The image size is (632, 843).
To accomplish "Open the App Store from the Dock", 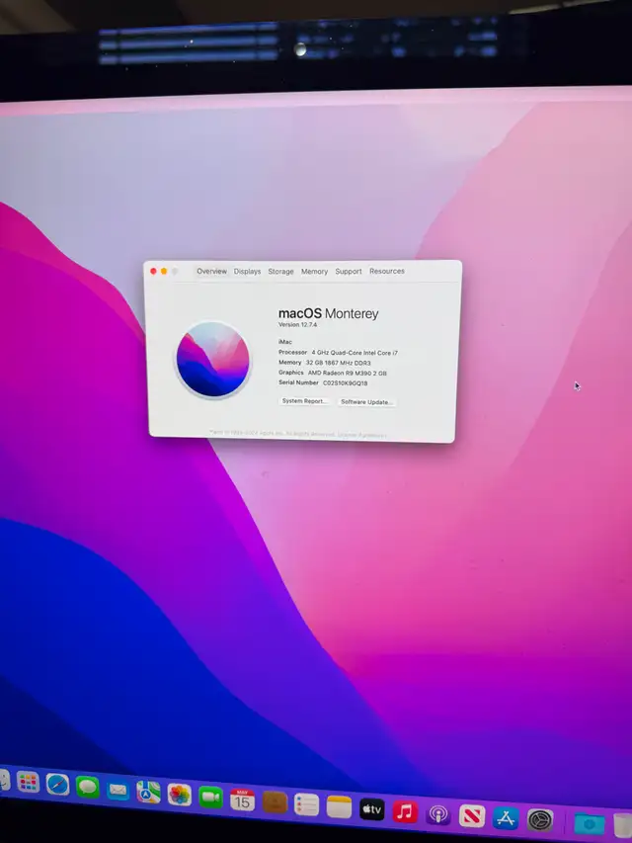I will (x=506, y=818).
